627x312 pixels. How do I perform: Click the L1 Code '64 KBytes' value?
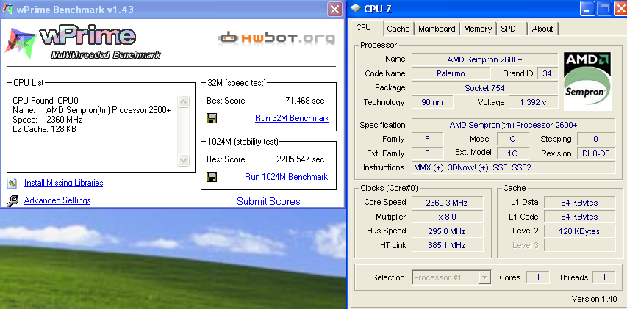pos(579,217)
